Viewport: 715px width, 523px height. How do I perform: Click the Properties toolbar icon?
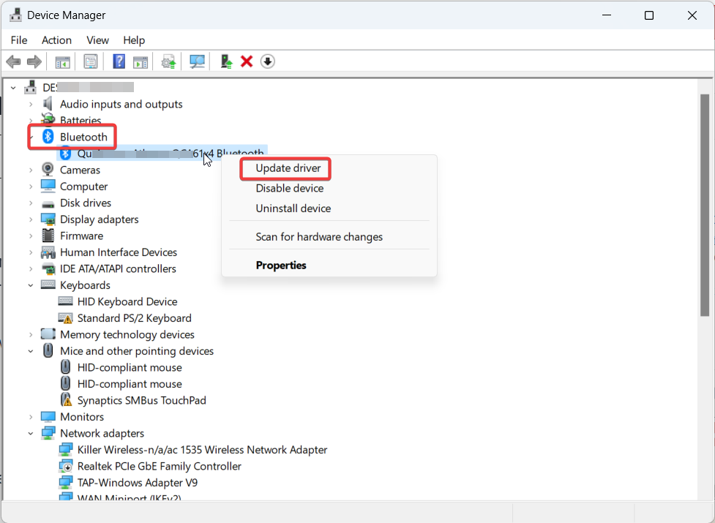coord(90,61)
